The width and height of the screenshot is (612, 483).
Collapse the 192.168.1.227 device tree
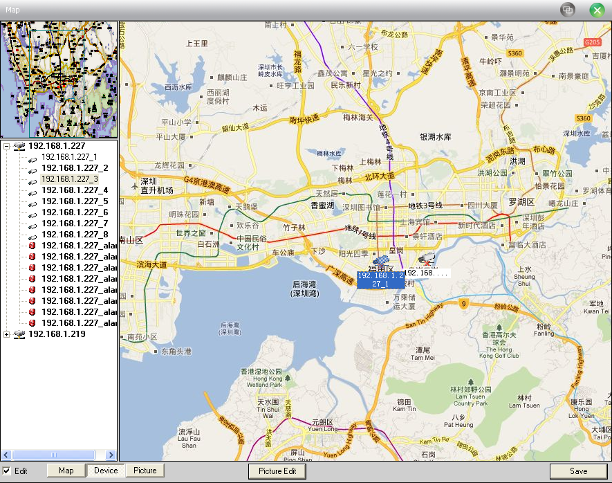7,147
